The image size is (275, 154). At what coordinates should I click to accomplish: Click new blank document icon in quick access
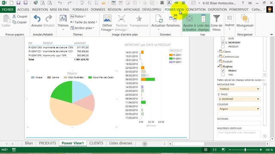click(x=12, y=3)
